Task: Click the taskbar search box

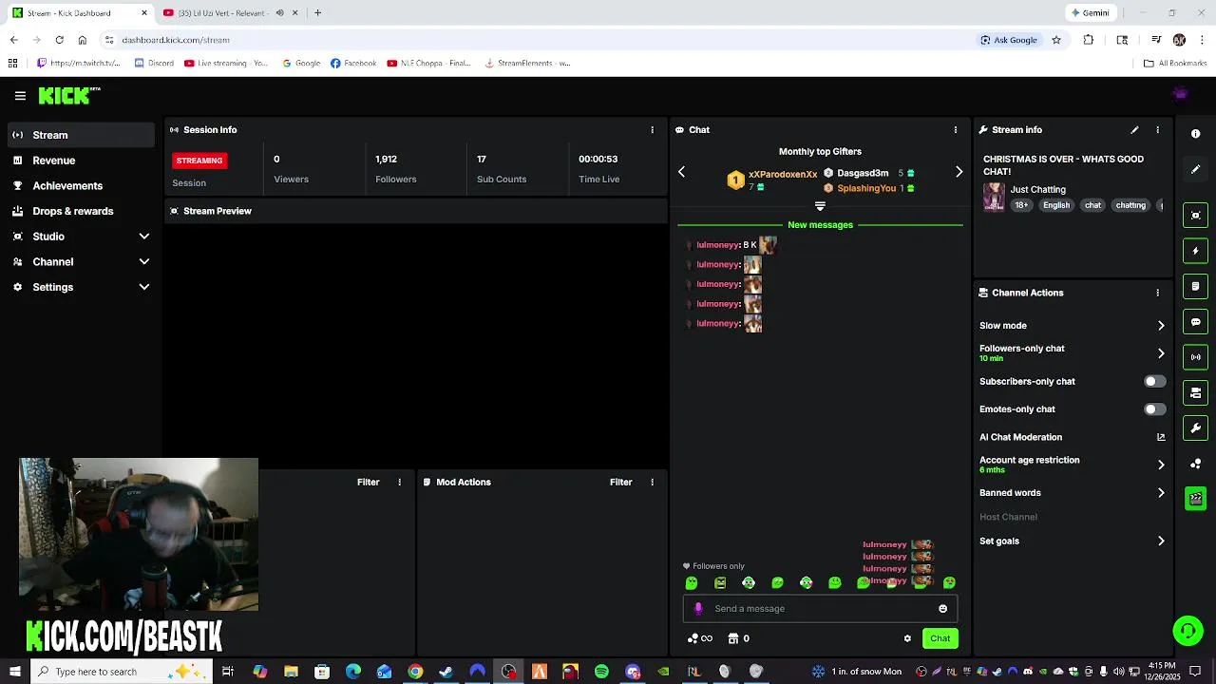Action: coord(123,672)
